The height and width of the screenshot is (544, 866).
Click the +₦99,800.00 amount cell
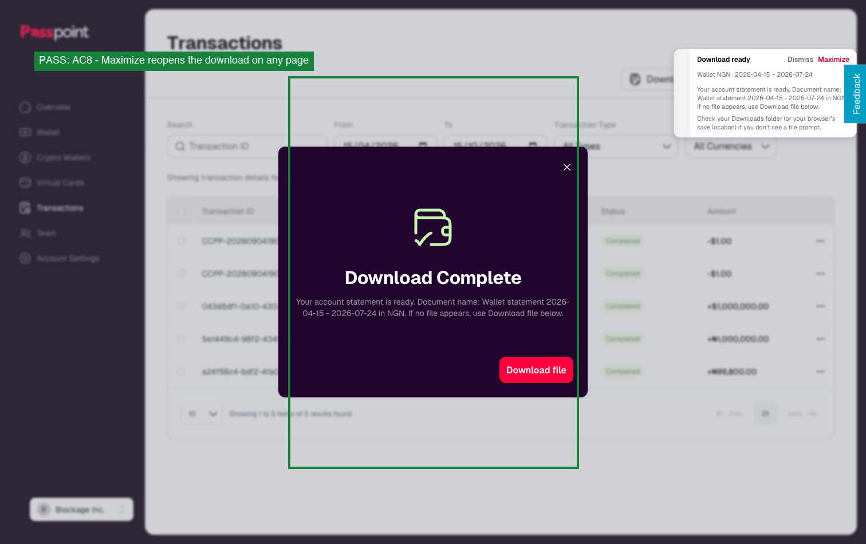tap(732, 372)
